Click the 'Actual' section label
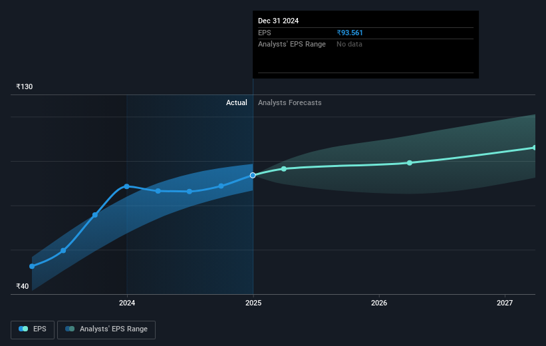Screen dimensions: 546x346 [x=237, y=102]
